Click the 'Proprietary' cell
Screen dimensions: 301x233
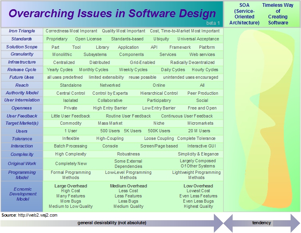point(57,39)
